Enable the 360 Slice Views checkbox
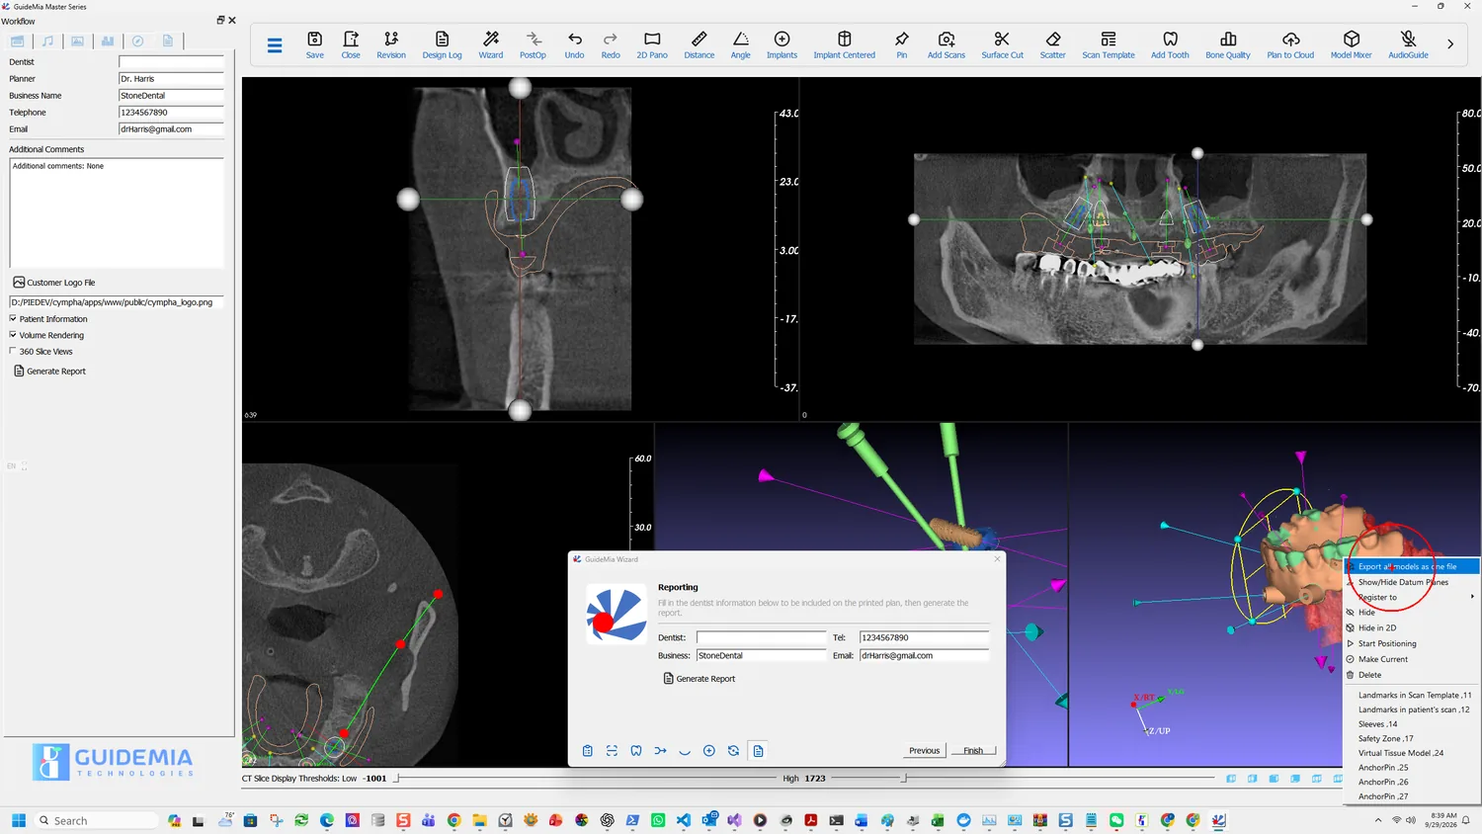1482x834 pixels. click(x=13, y=351)
